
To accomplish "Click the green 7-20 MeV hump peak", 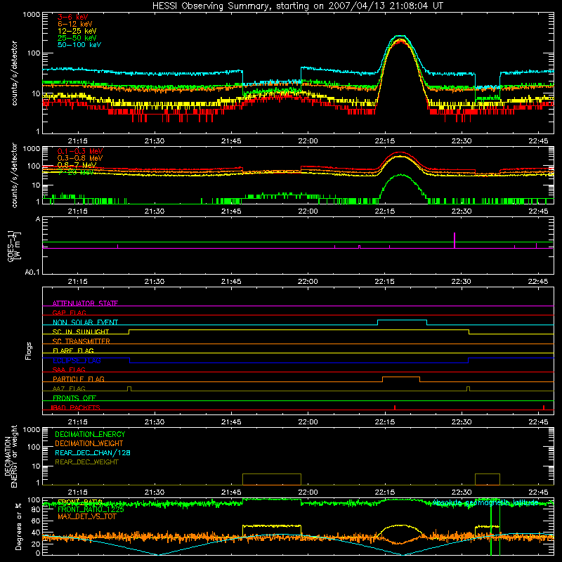I will pos(401,175).
